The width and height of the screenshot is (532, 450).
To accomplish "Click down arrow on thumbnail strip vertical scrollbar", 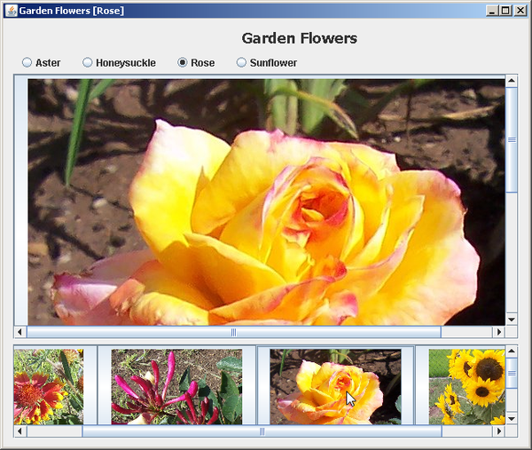I will coord(511,418).
